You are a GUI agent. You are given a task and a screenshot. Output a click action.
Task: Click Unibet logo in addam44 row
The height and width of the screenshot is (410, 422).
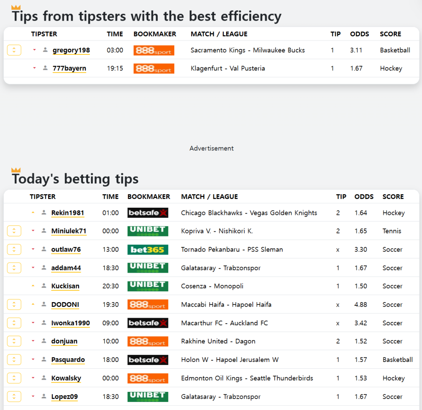click(x=148, y=268)
